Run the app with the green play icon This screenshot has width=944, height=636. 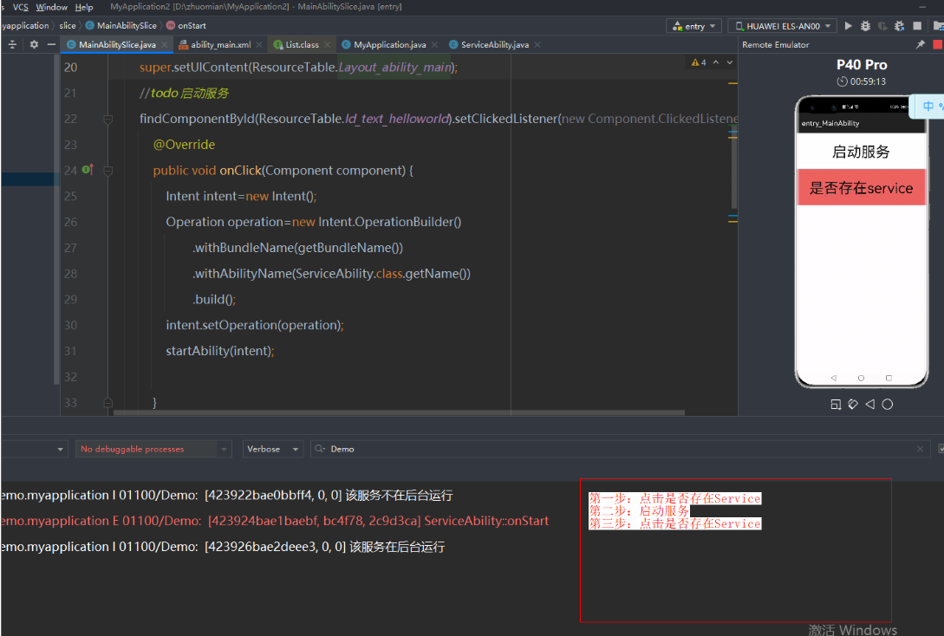click(849, 26)
